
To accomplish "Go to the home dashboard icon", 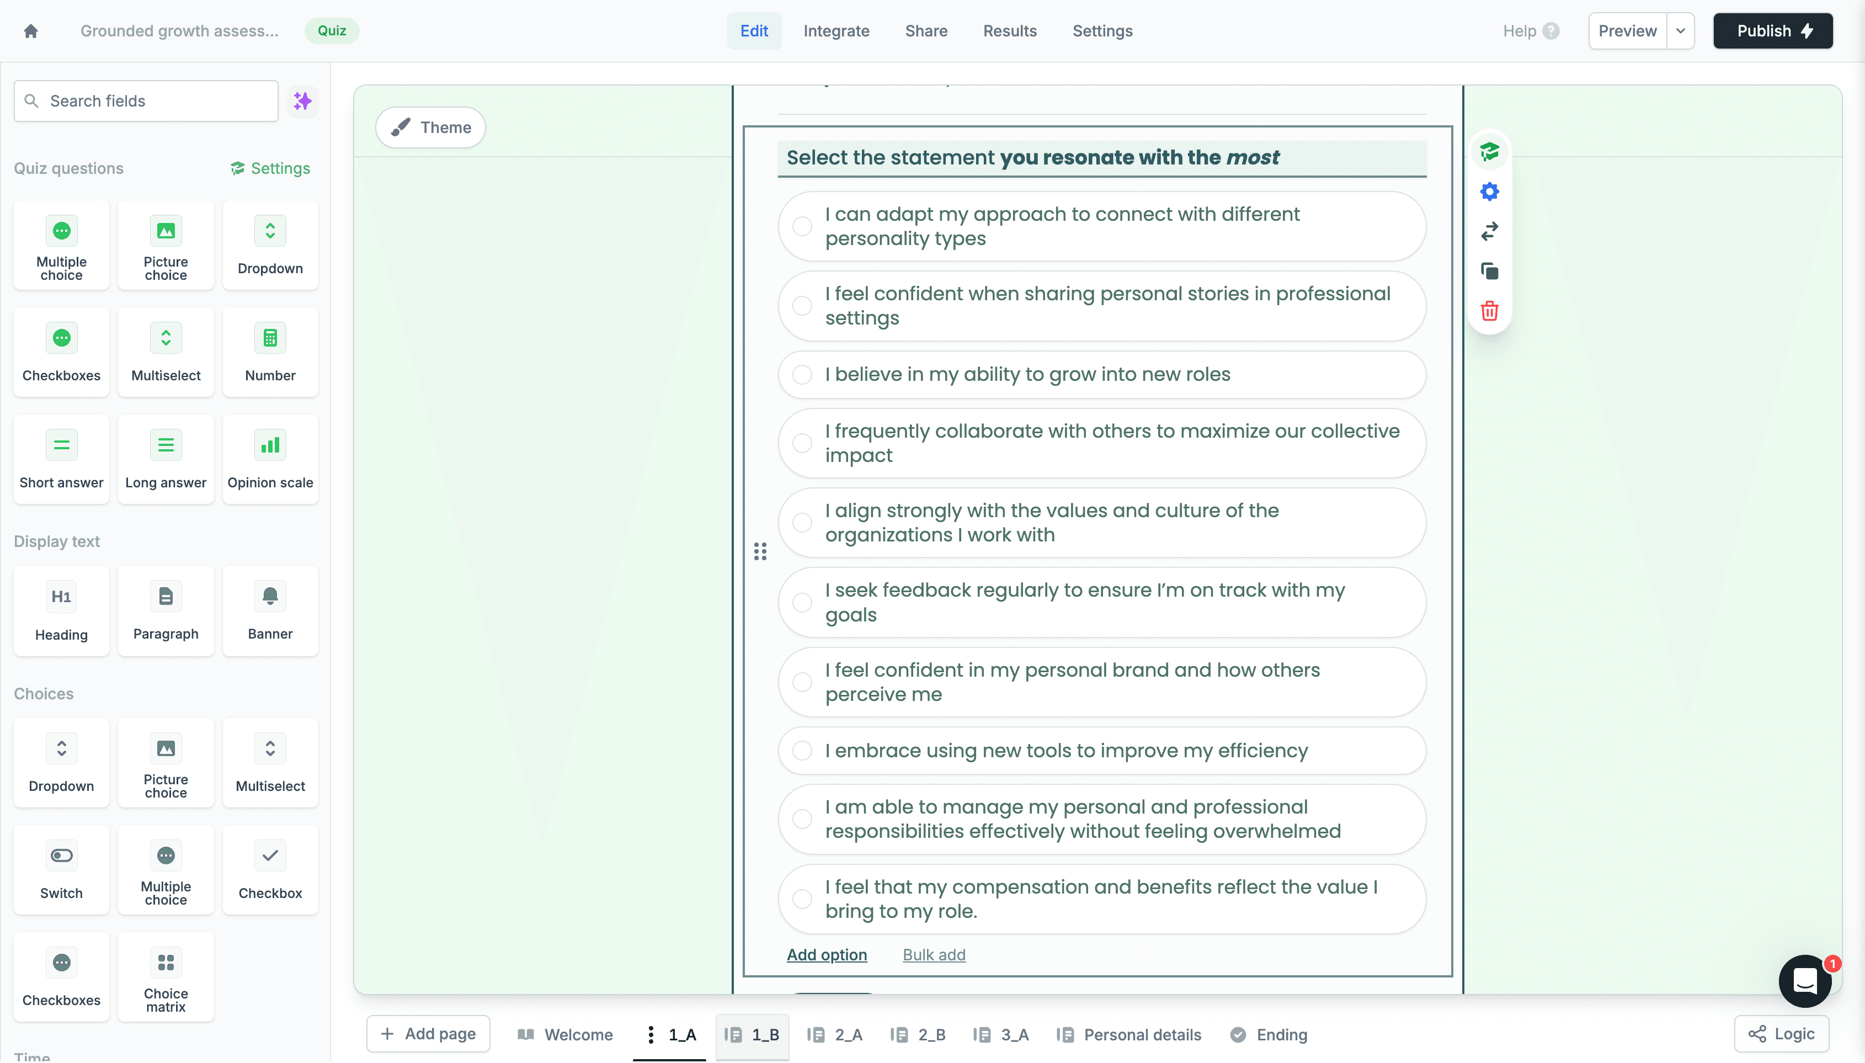I will [31, 31].
